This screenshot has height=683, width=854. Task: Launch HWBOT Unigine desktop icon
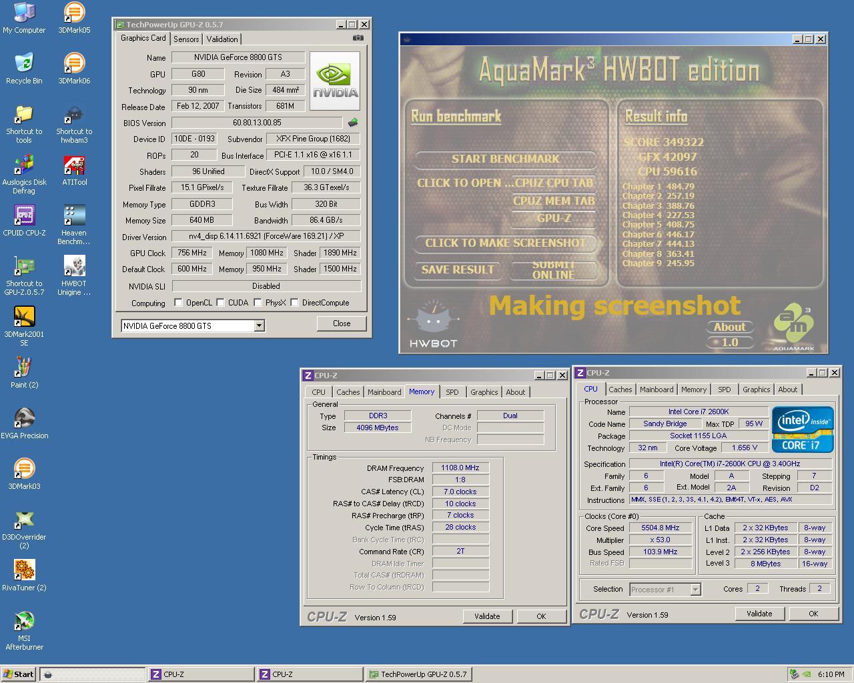pyautogui.click(x=74, y=276)
